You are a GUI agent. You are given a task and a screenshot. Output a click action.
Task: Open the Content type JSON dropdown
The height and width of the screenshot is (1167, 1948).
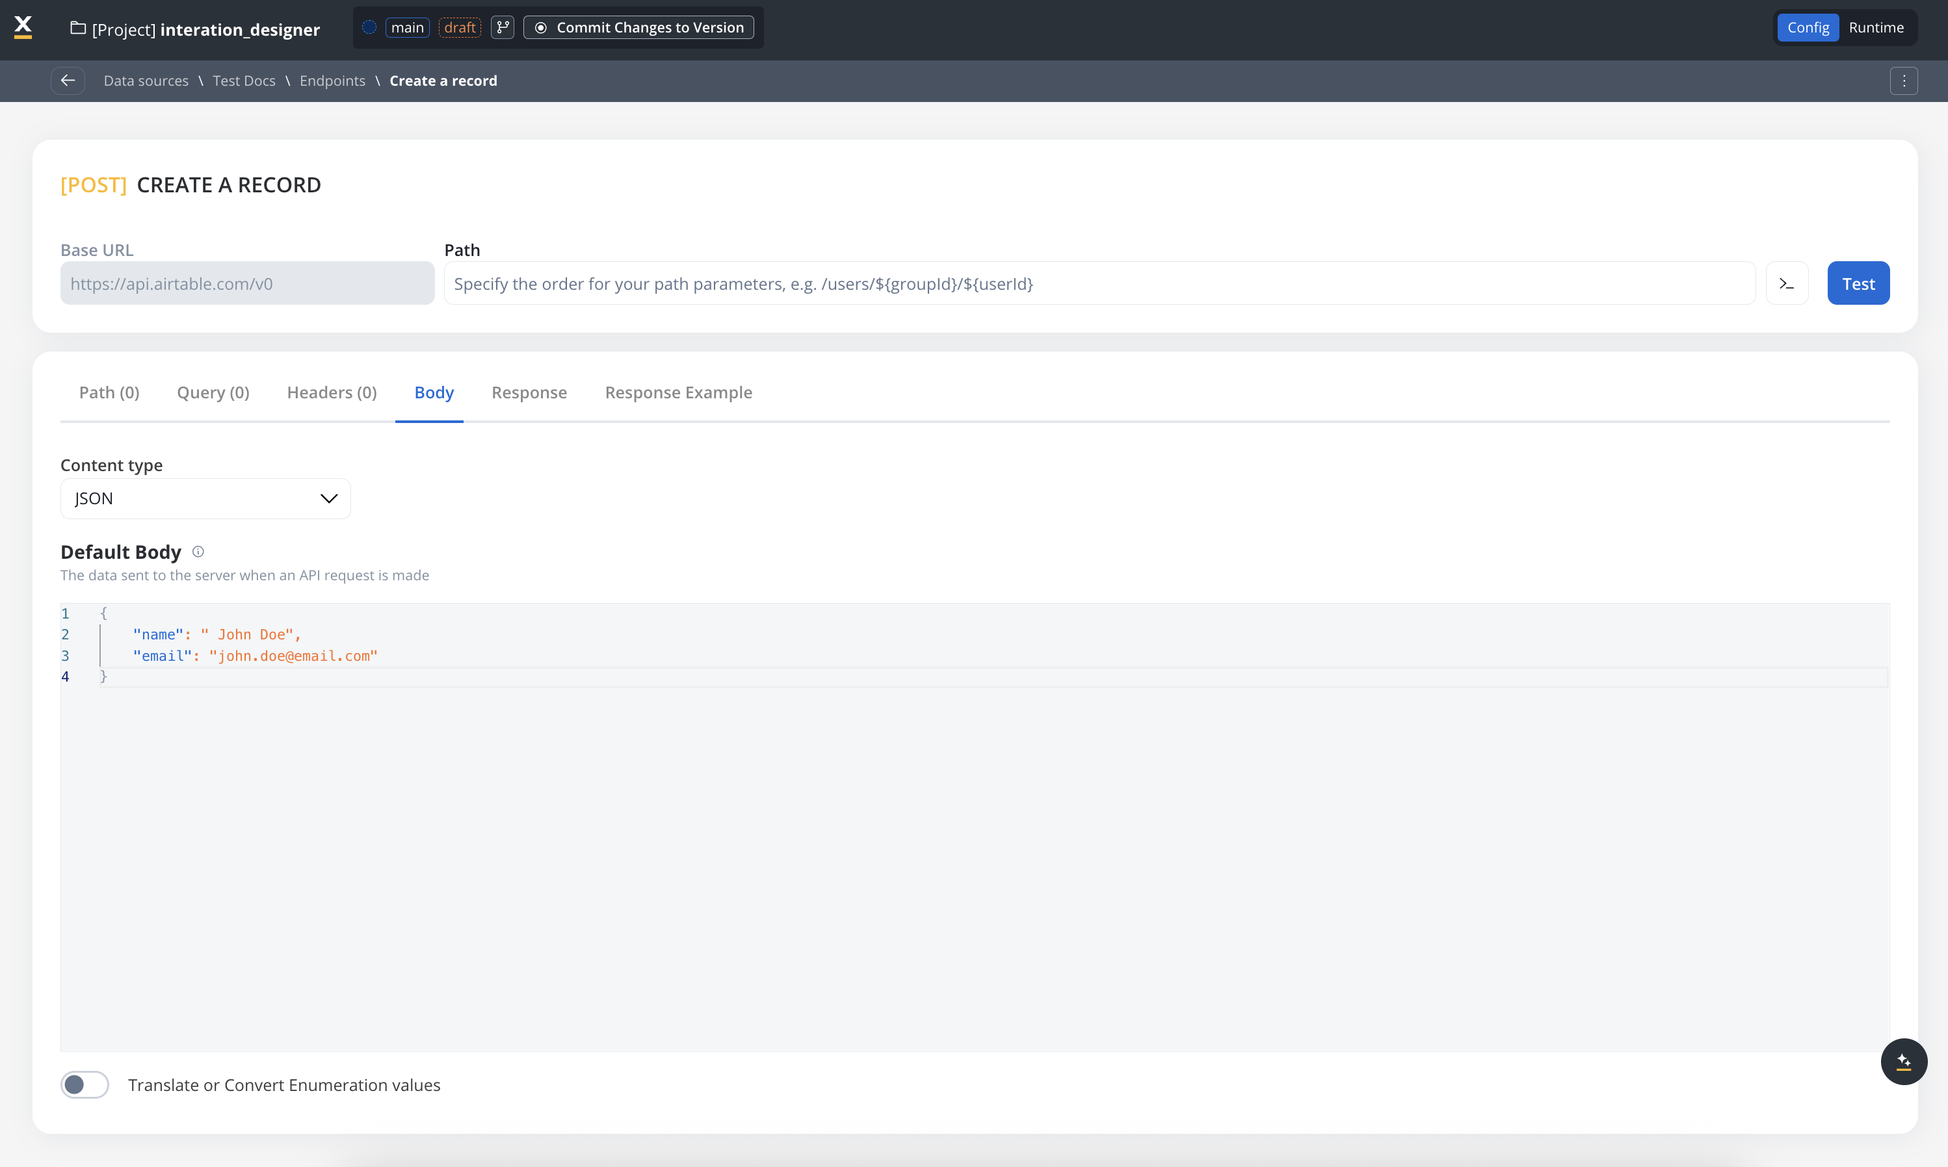click(x=205, y=498)
